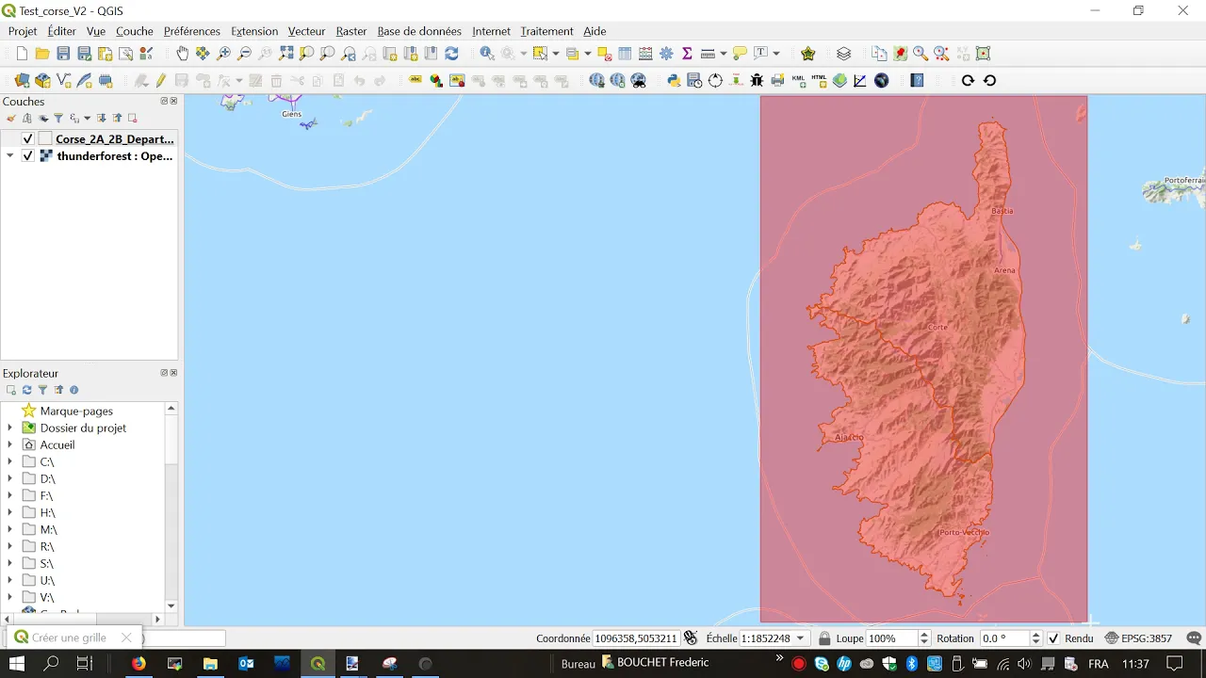Expand the Accueil node in Explorateur
This screenshot has height=678, width=1206.
coord(9,444)
